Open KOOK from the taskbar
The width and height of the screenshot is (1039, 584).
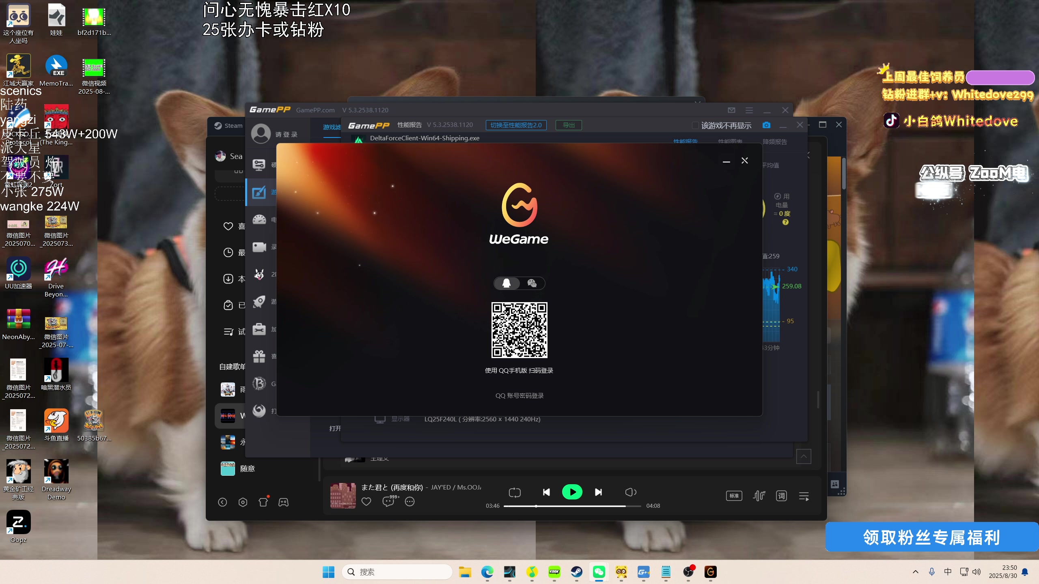pyautogui.click(x=554, y=572)
